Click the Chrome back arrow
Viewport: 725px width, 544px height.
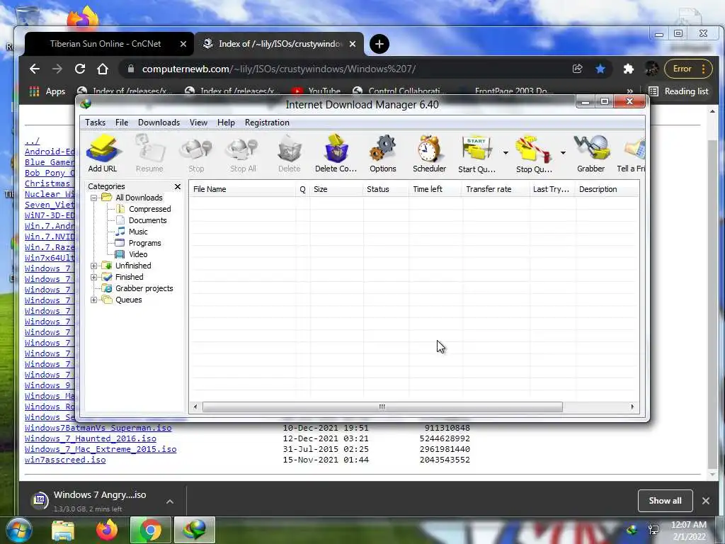click(x=35, y=69)
